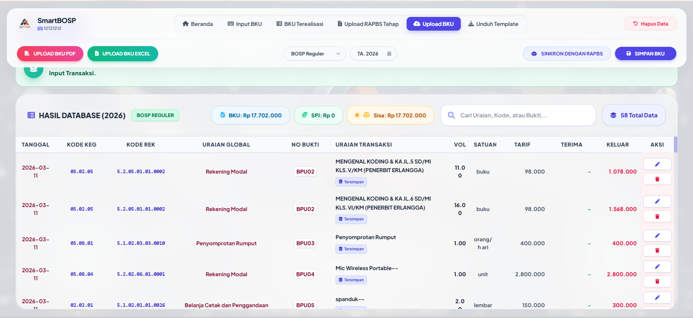Open Upload RAPBS Tahap page
Screen dimensions: 693x318
click(368, 24)
